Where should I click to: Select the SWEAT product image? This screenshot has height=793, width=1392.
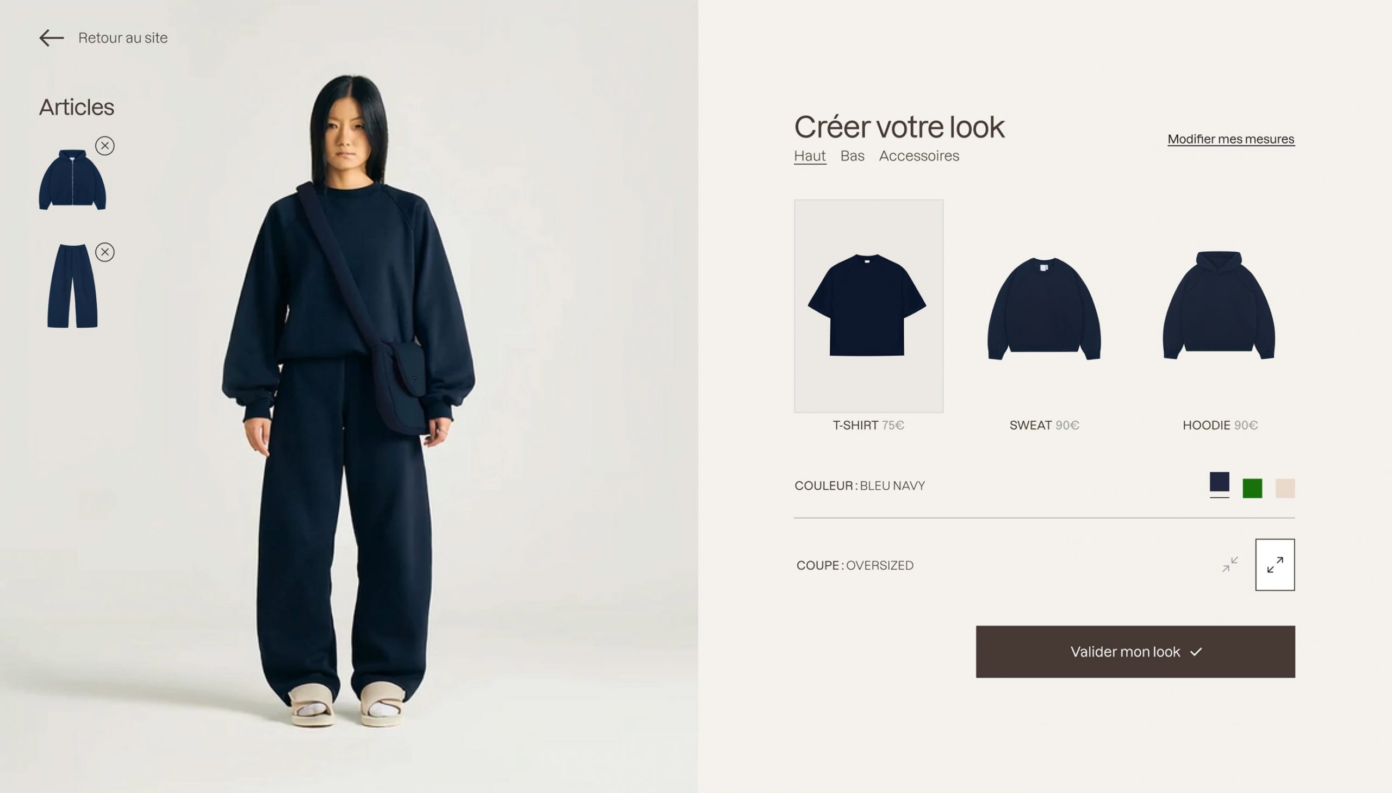coord(1044,308)
